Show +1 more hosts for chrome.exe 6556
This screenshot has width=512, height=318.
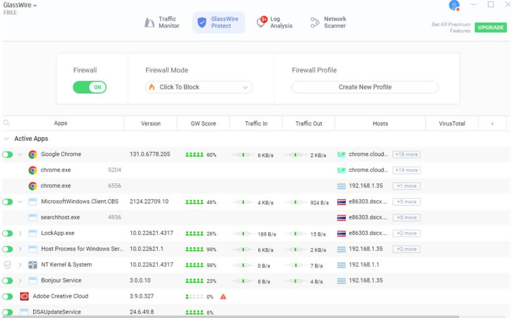(x=406, y=186)
